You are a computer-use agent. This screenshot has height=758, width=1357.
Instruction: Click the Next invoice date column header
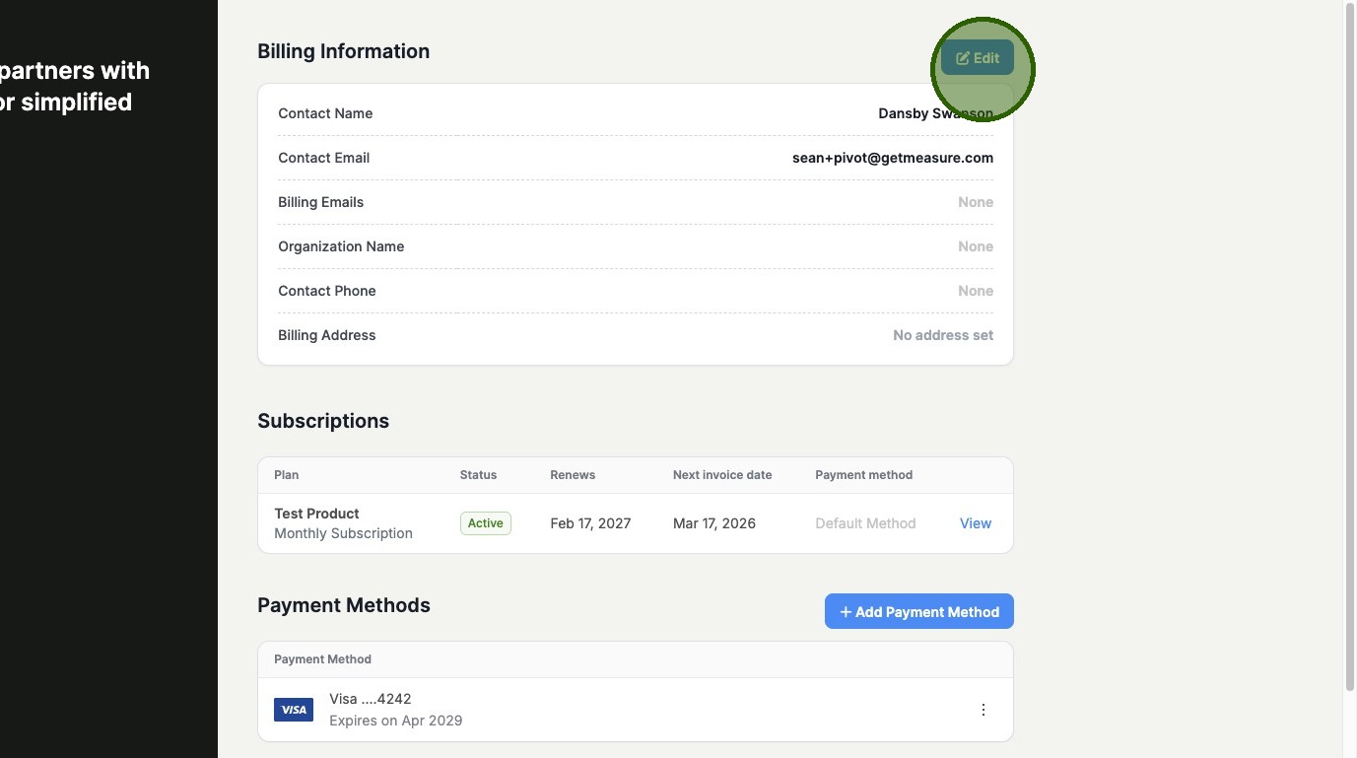pos(721,475)
